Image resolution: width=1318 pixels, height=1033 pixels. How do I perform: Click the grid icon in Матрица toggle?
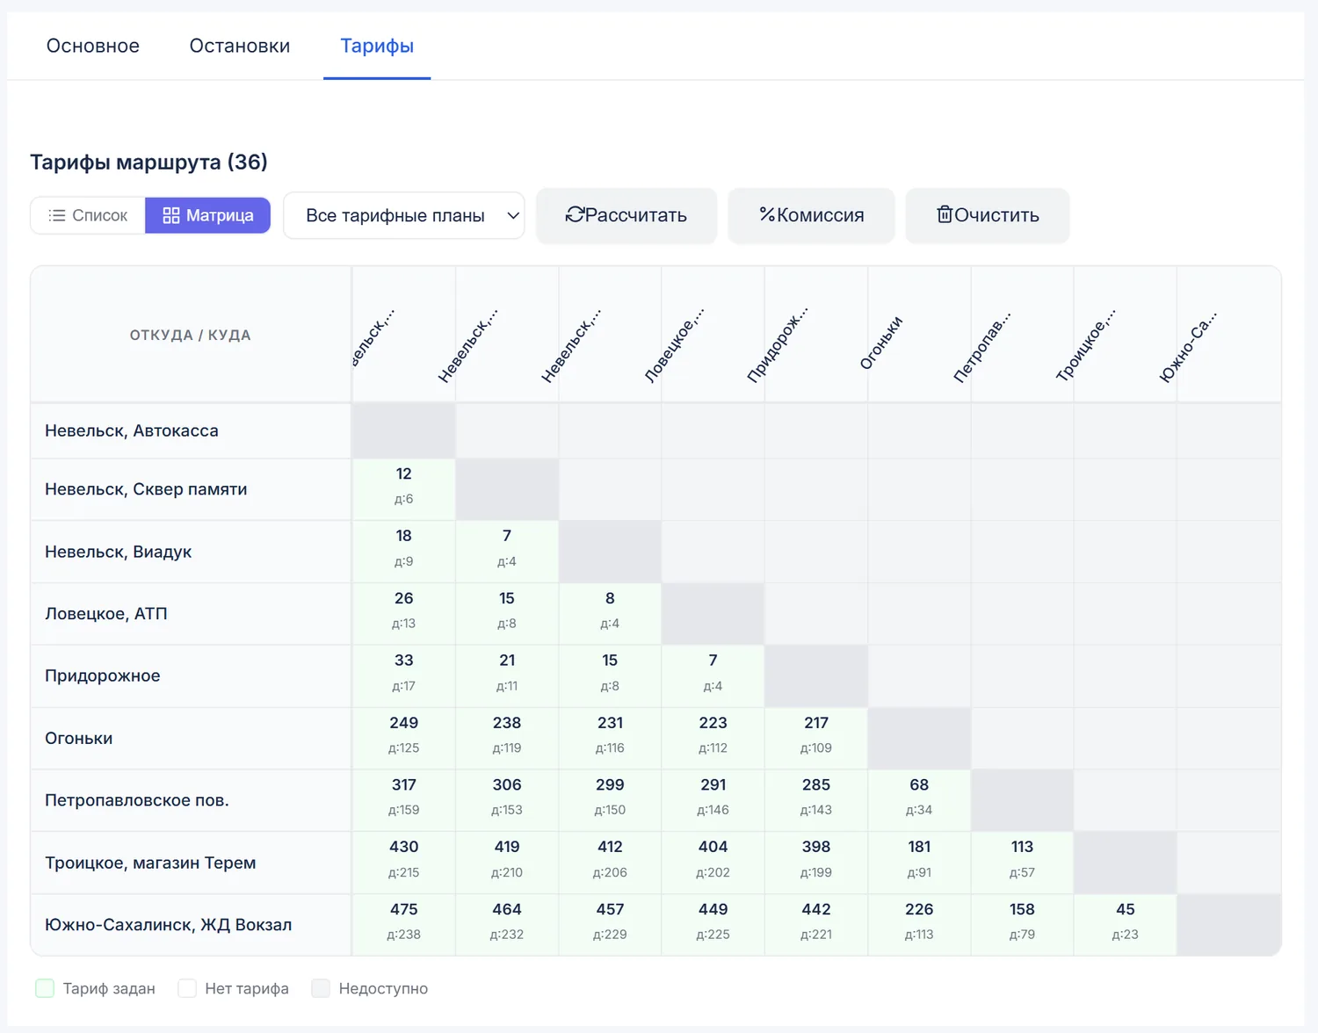[x=171, y=215]
